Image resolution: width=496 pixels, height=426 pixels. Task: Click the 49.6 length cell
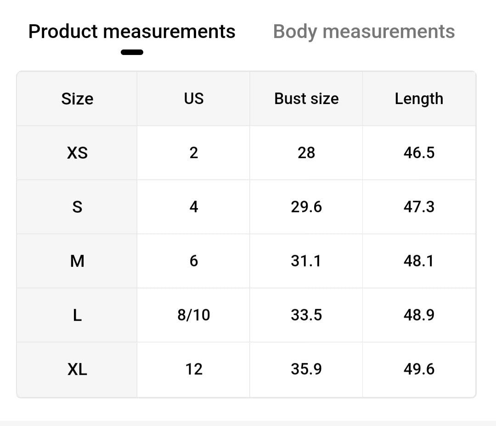pos(419,369)
